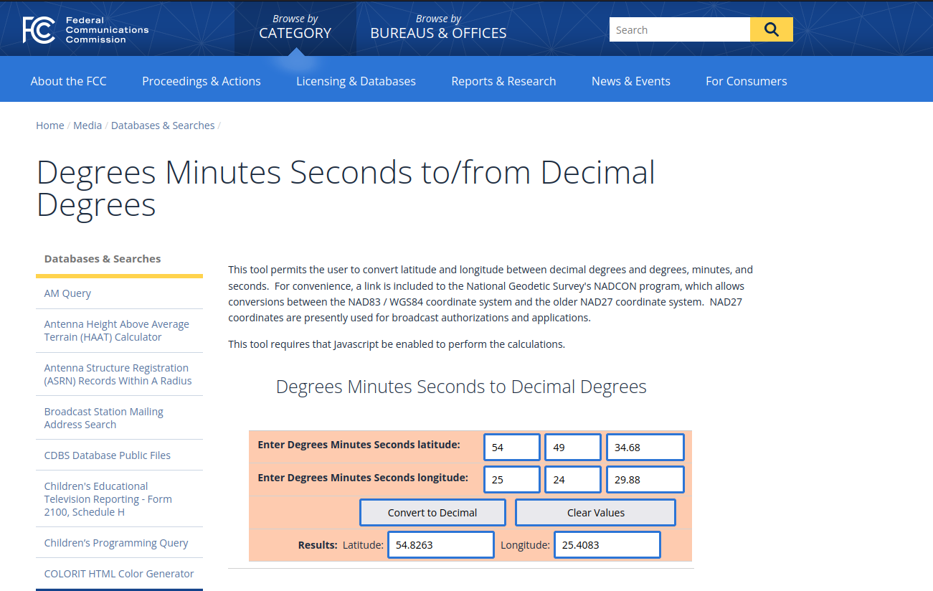Open Children's Educational Television Reporting link

click(x=108, y=499)
